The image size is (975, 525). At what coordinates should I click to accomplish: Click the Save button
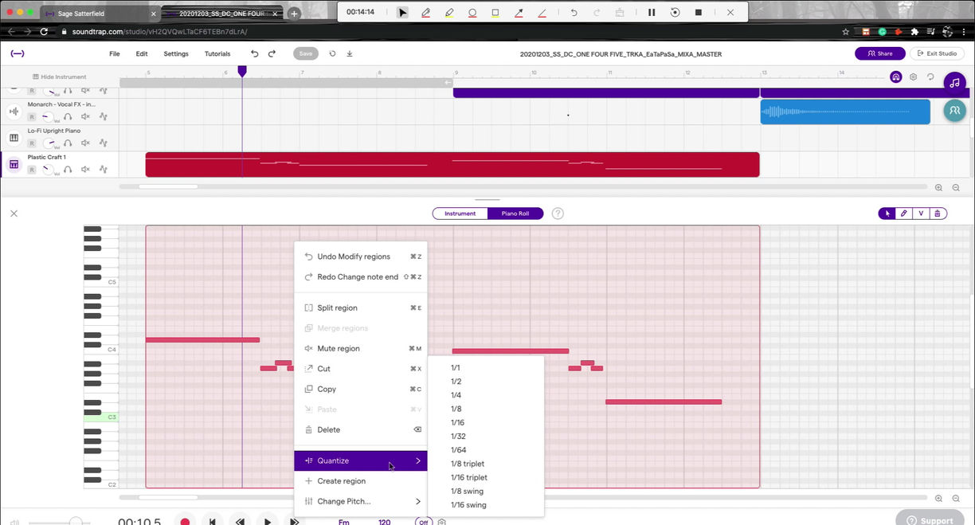[306, 53]
